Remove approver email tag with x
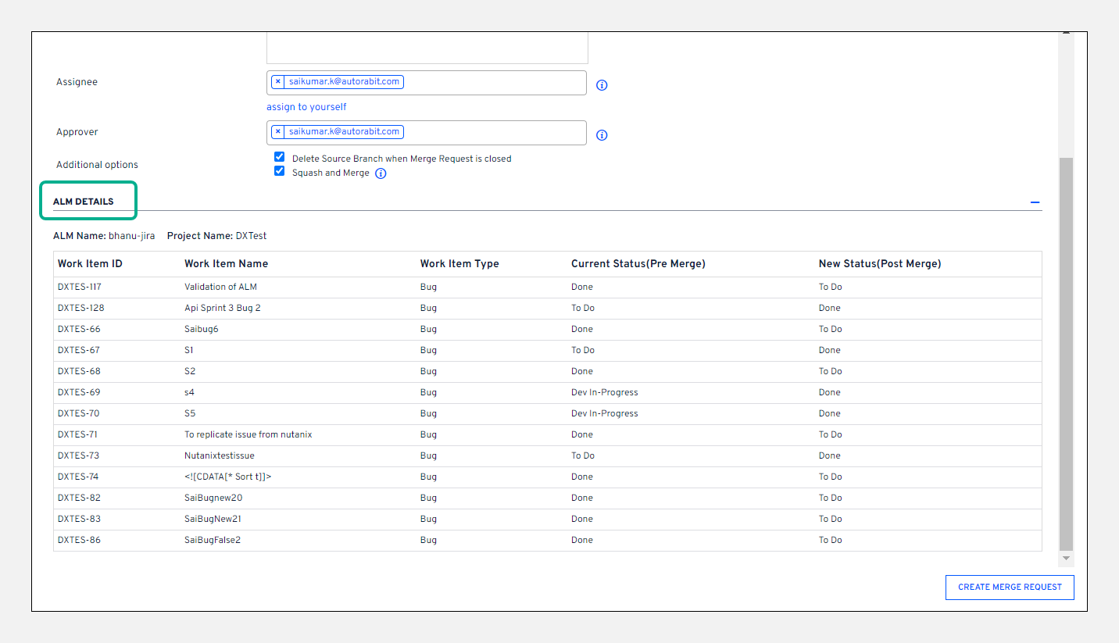Viewport: 1119px width, 643px height. click(x=277, y=131)
